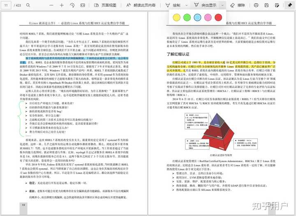296x216 pixels.
Task: Choose the pink highlight color
Action: (208, 17)
